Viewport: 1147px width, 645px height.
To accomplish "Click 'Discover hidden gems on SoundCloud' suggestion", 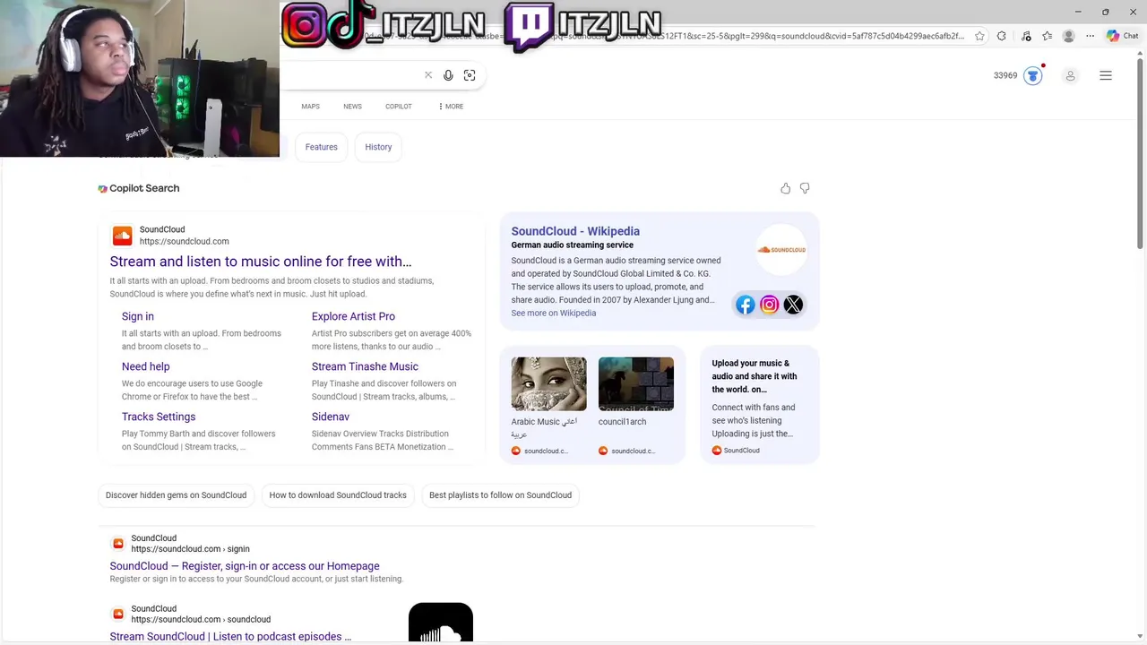I will coord(176,495).
